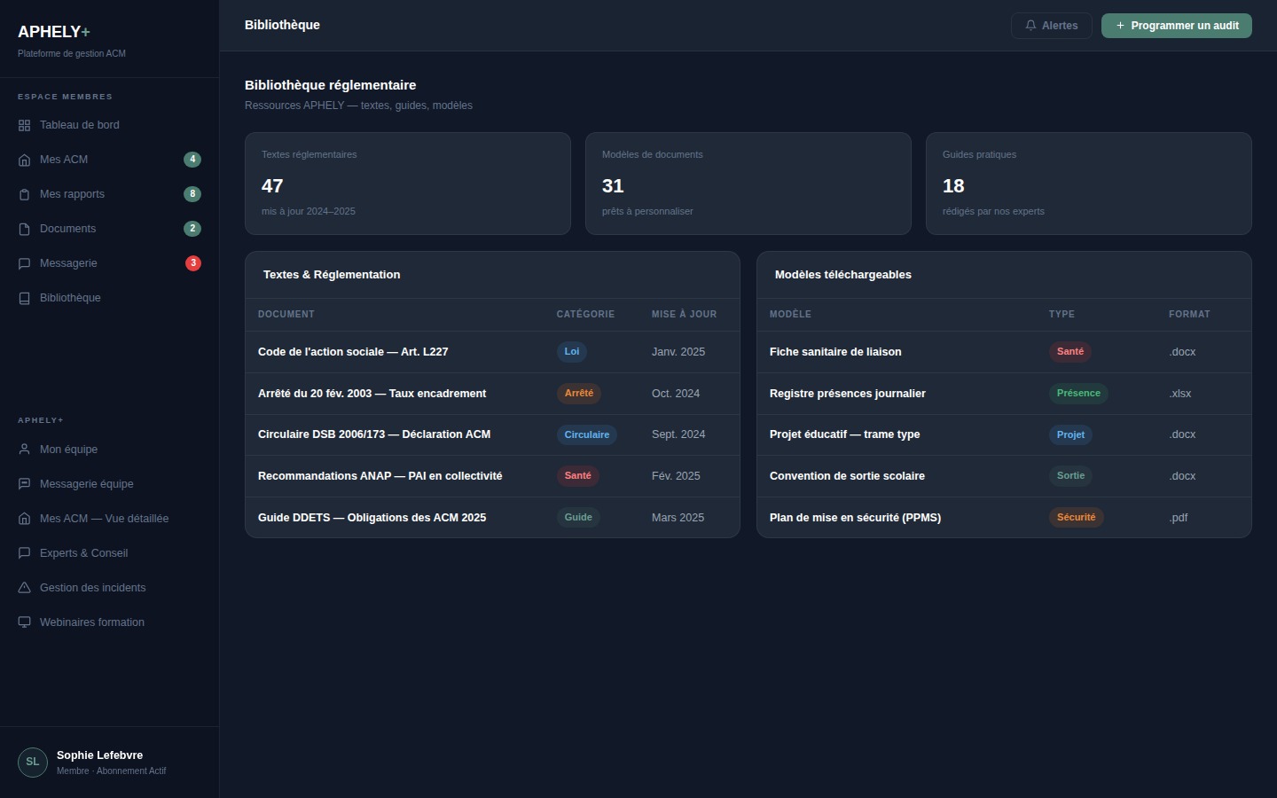Open Experts & Conseil in sidebar
Screen dimensions: 1277x798
[83, 553]
